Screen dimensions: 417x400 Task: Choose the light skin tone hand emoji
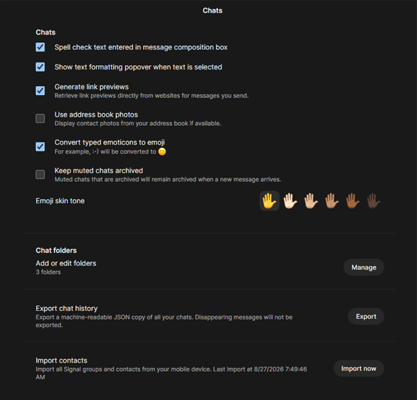(290, 201)
